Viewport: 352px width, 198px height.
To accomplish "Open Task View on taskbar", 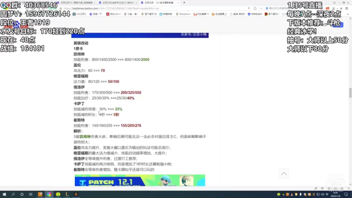I will click(31, 194).
